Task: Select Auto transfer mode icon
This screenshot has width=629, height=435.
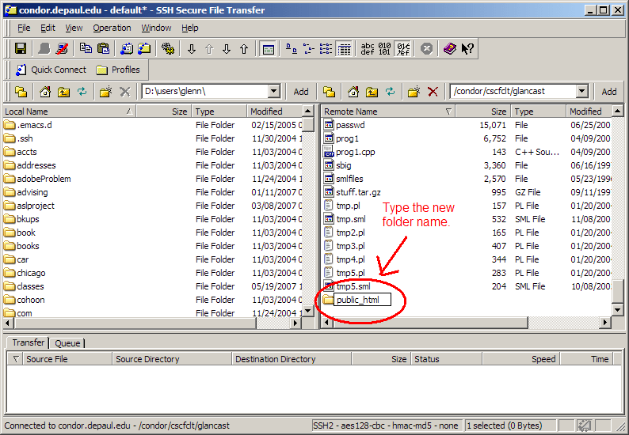Action: [x=402, y=49]
